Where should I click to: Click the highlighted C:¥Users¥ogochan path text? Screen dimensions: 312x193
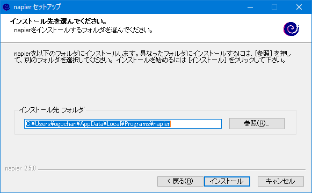tap(98, 124)
